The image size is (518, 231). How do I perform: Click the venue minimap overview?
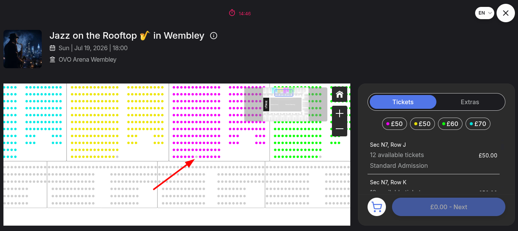tap(286, 105)
